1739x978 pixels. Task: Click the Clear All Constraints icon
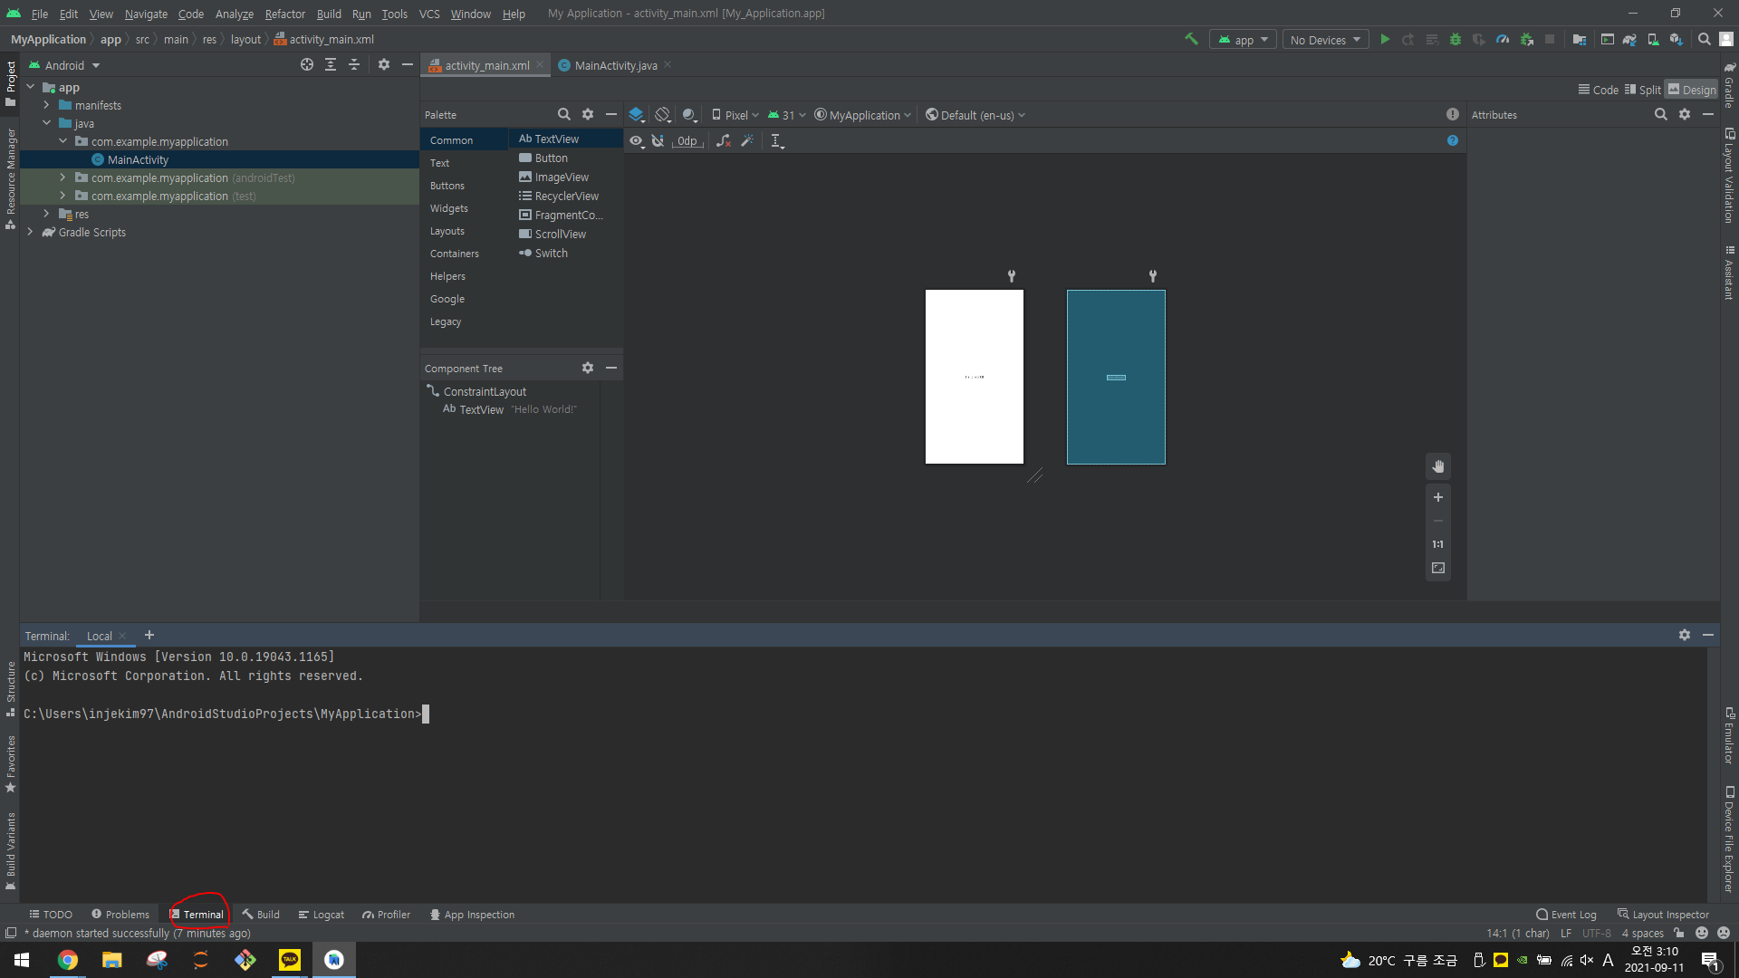coord(723,141)
